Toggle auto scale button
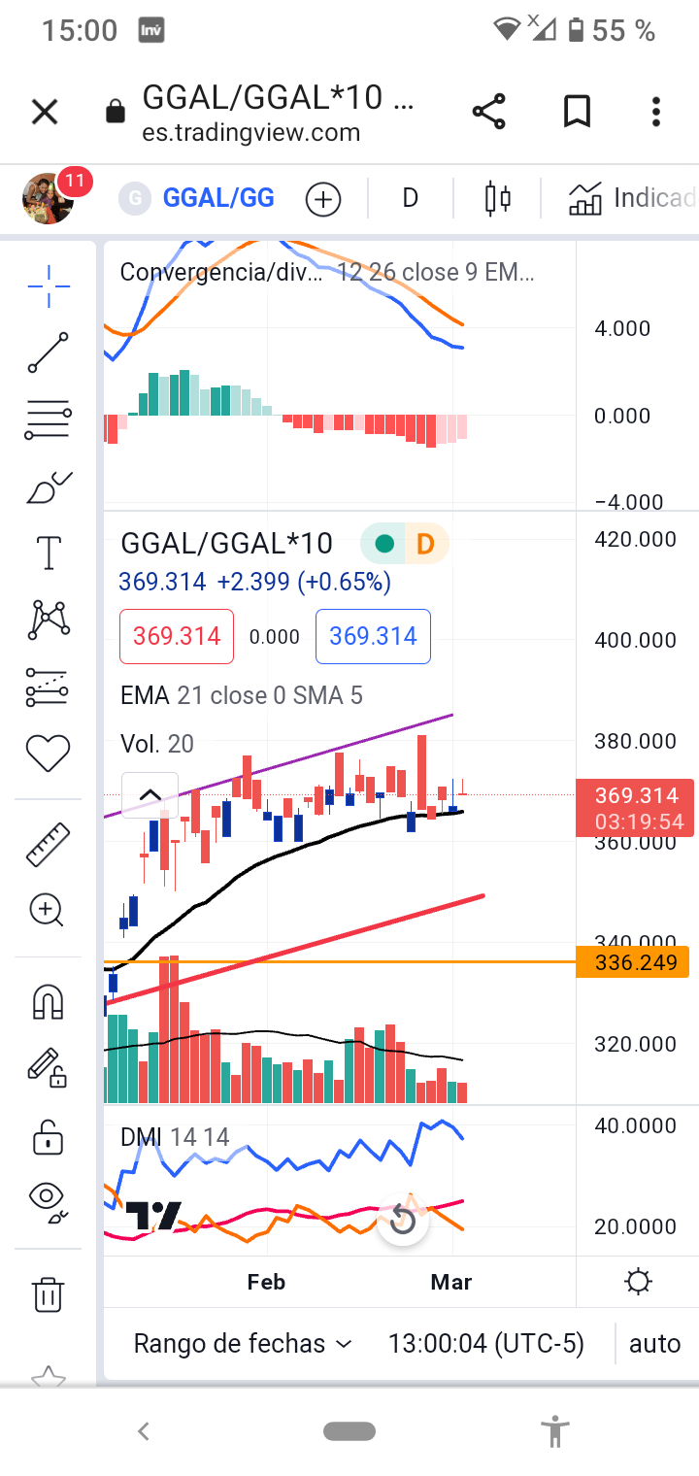 click(654, 1344)
